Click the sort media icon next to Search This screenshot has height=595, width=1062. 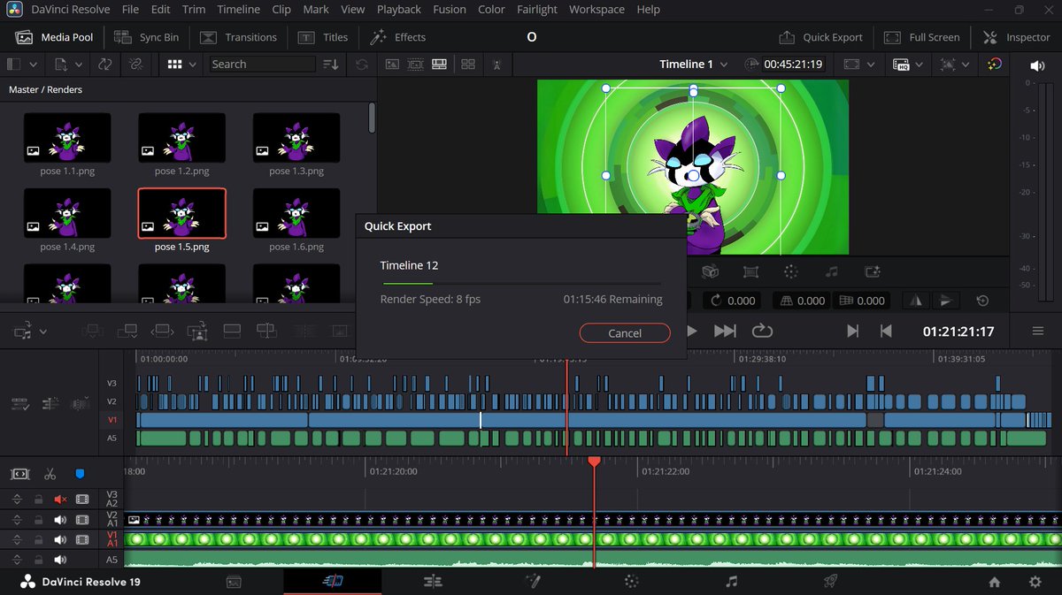click(331, 65)
